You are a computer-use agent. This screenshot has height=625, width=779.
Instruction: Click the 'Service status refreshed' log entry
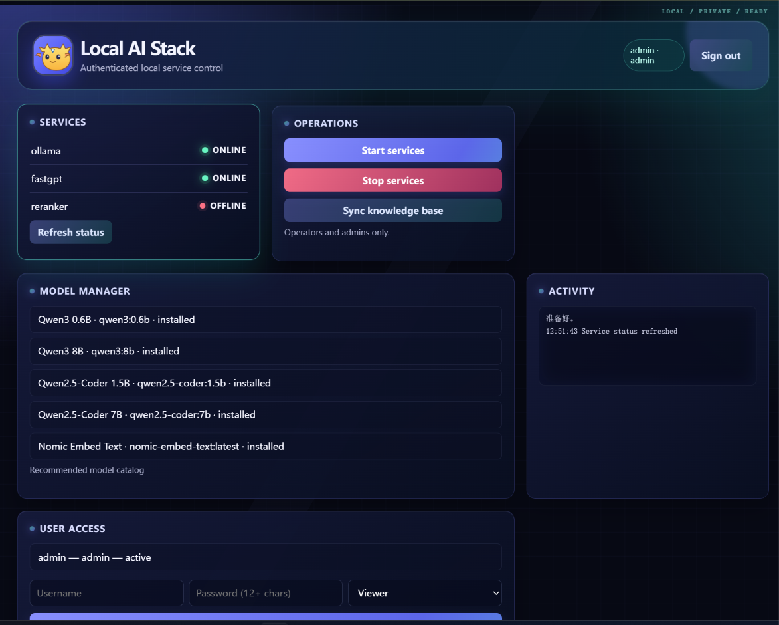click(x=611, y=331)
